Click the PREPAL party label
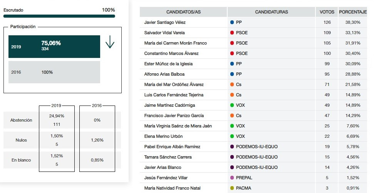The height and width of the screenshot is (193, 374). pos(244,178)
